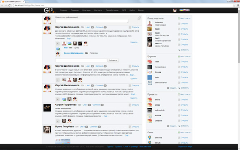Click the image thumbnail in Ирина Голубева post
This screenshot has height=150, width=240.
63,141
